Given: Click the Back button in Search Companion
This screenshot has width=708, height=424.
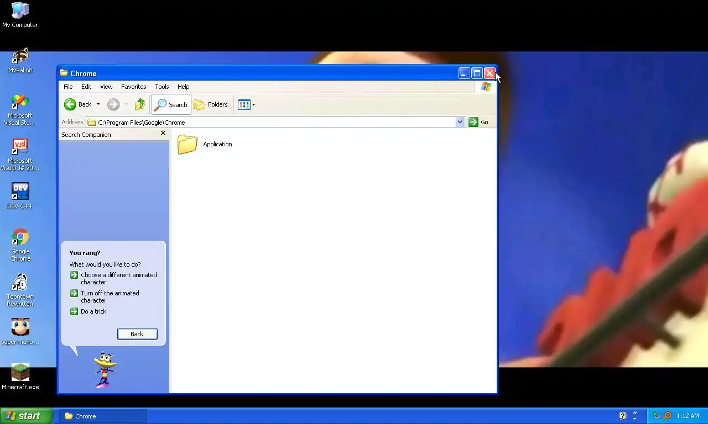Looking at the screenshot, I should [137, 334].
